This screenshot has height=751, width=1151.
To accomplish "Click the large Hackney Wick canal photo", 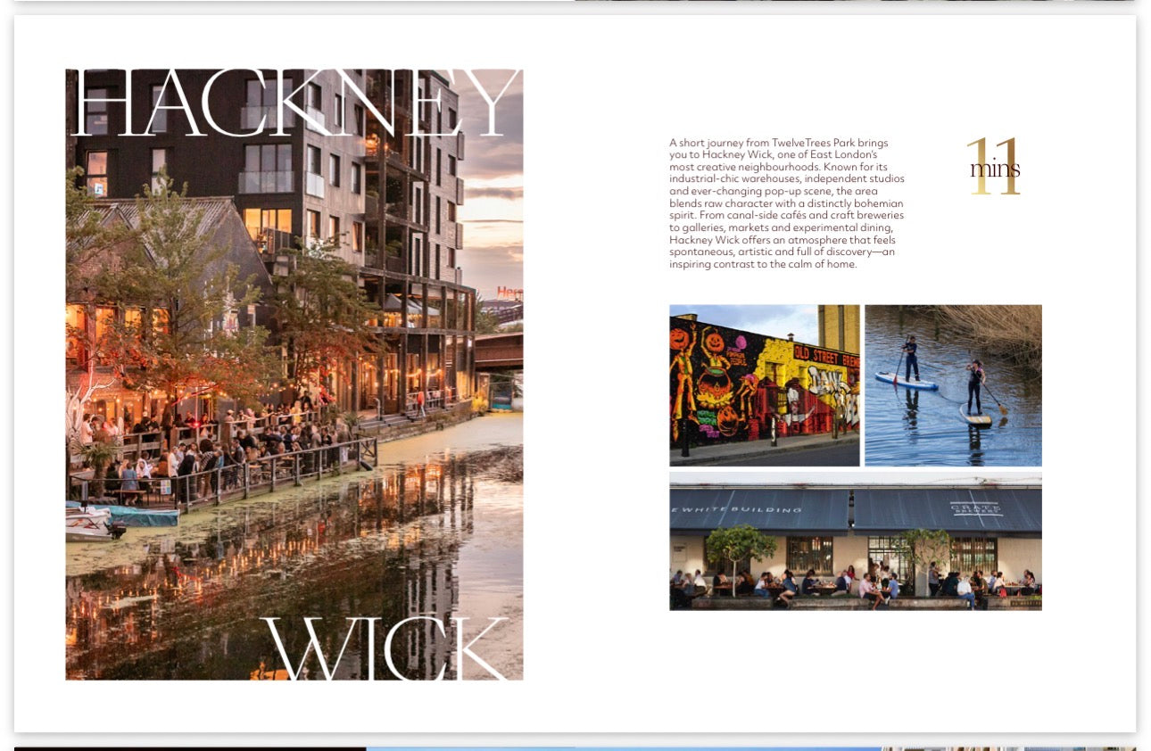I will [x=294, y=375].
